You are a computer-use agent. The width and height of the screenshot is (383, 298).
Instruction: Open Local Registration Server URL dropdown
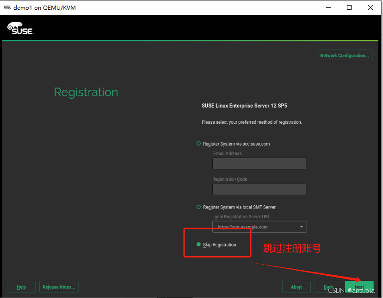coord(259,227)
